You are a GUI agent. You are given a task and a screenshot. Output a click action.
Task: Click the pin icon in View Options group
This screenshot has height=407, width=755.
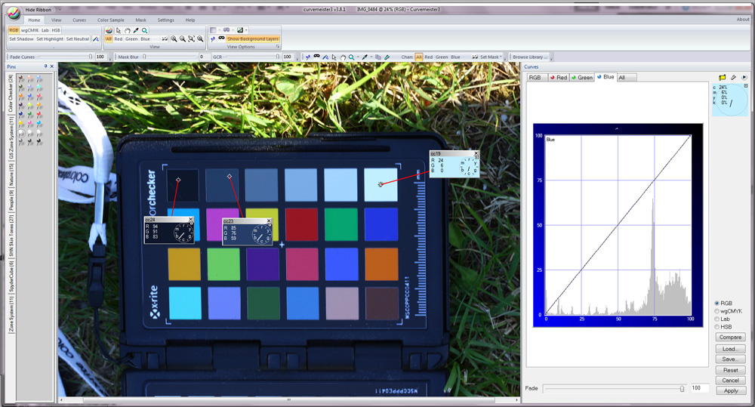click(x=213, y=39)
